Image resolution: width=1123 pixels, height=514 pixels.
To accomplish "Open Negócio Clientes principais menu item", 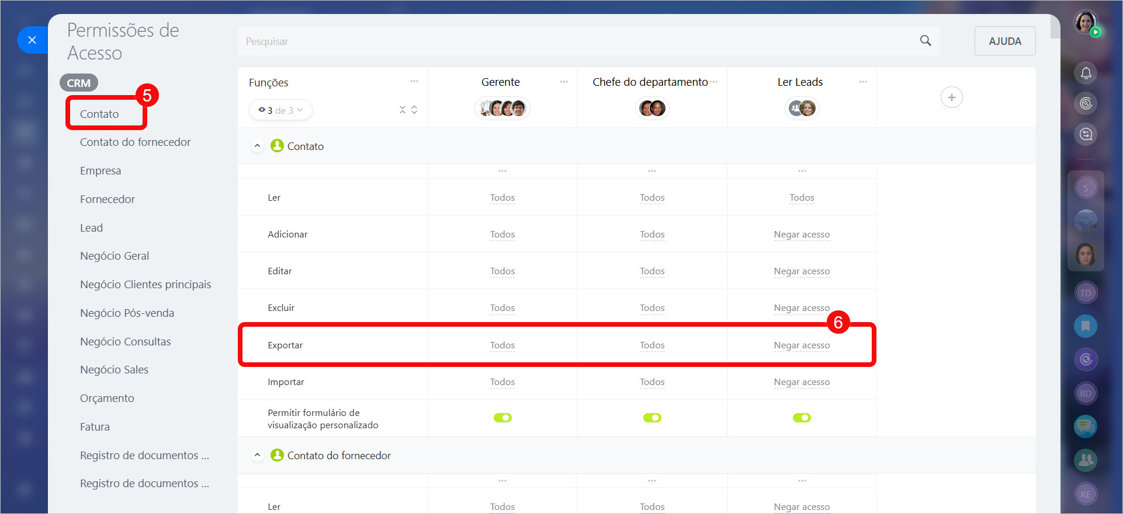I will click(x=145, y=284).
